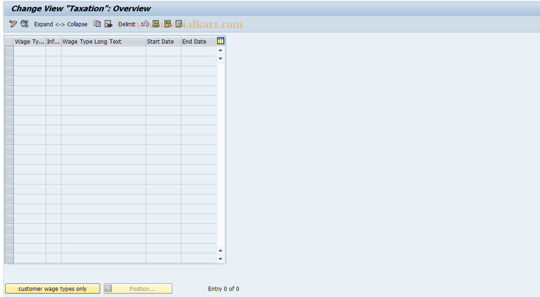The height and width of the screenshot is (297, 540).
Task: Click table scroll up arrow at top
Action: pyautogui.click(x=220, y=50)
